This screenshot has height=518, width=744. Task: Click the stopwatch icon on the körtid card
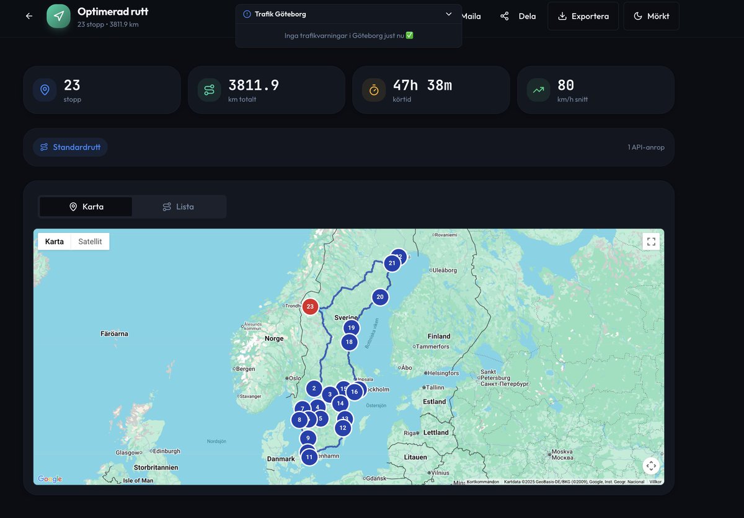coord(373,89)
